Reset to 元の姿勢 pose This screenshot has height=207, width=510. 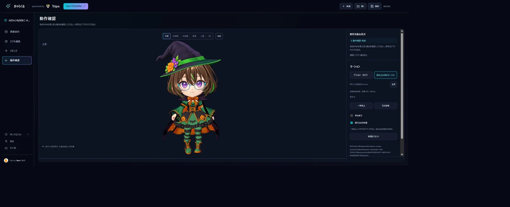pyautogui.click(x=385, y=106)
